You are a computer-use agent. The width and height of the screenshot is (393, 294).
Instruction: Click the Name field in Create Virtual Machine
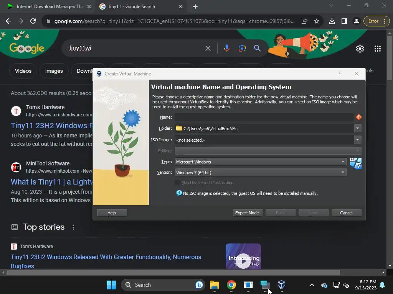tap(264, 117)
